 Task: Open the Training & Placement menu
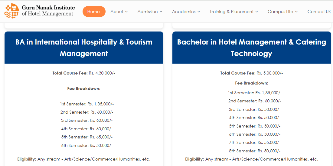coord(233,12)
